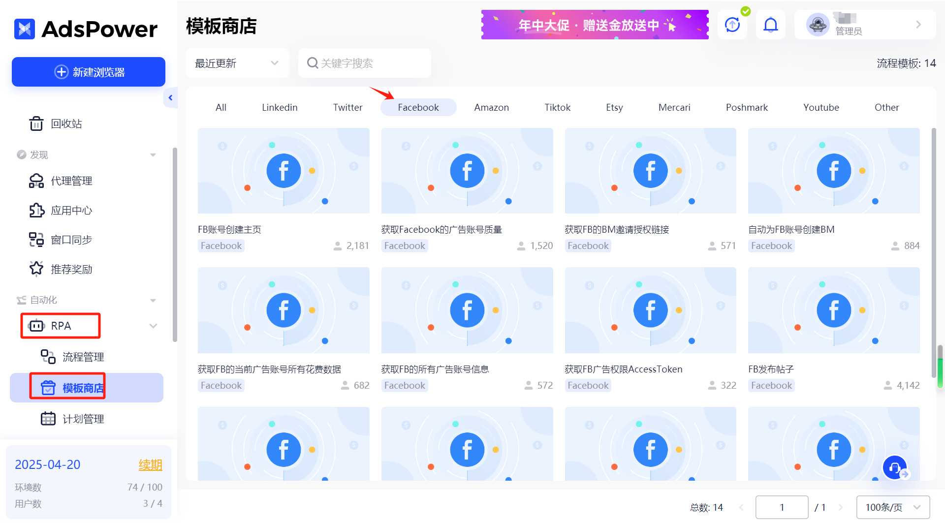Open 窗口同步 window sync
The image size is (945, 523).
click(x=61, y=240)
